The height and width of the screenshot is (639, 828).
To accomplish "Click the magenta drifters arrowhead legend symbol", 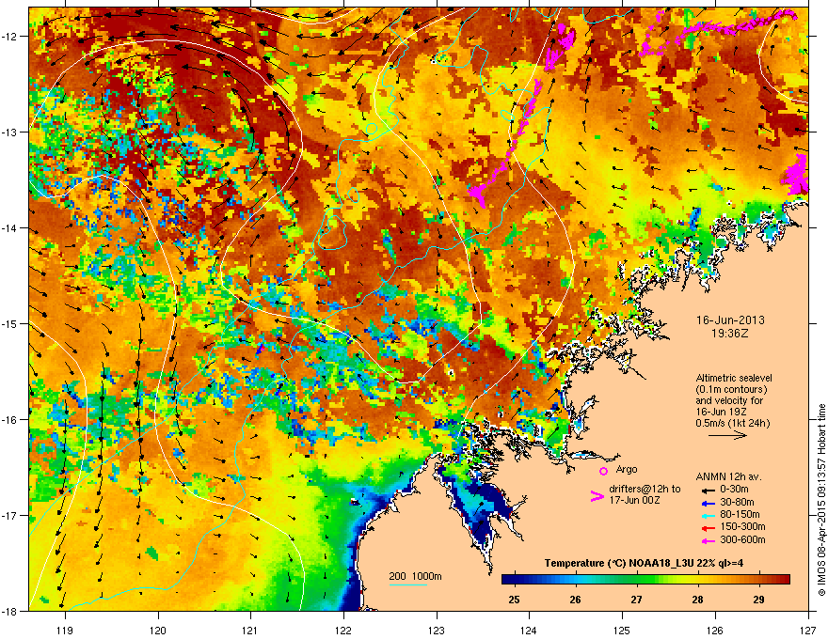I will tap(597, 496).
